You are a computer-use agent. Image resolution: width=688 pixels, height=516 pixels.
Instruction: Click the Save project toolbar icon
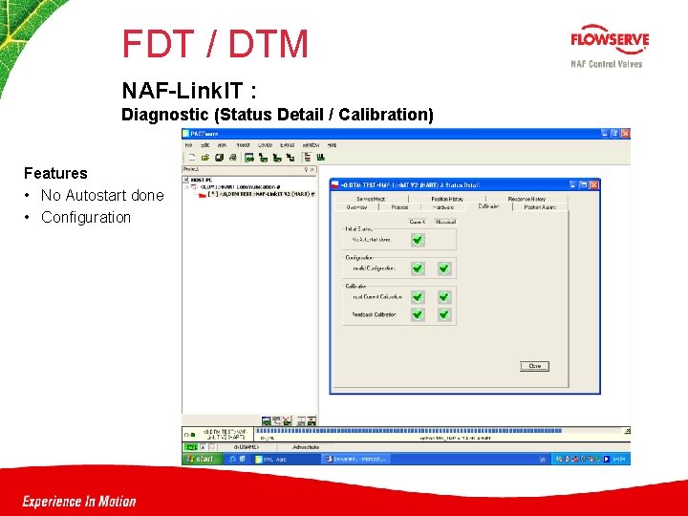[x=219, y=158]
